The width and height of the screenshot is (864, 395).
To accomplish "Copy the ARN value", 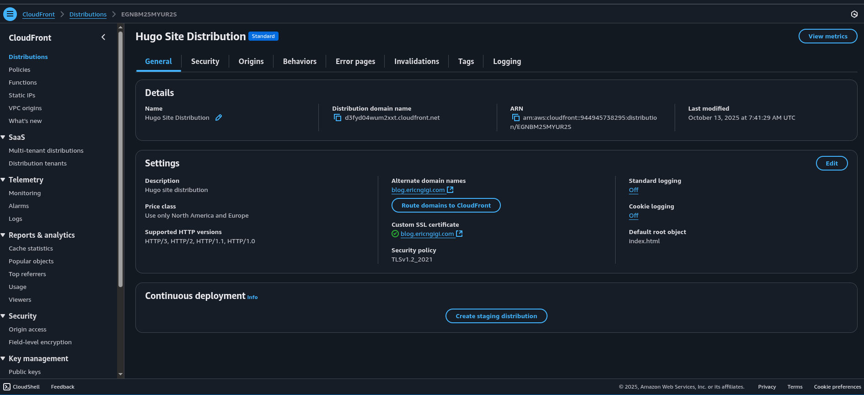I will click(x=516, y=118).
